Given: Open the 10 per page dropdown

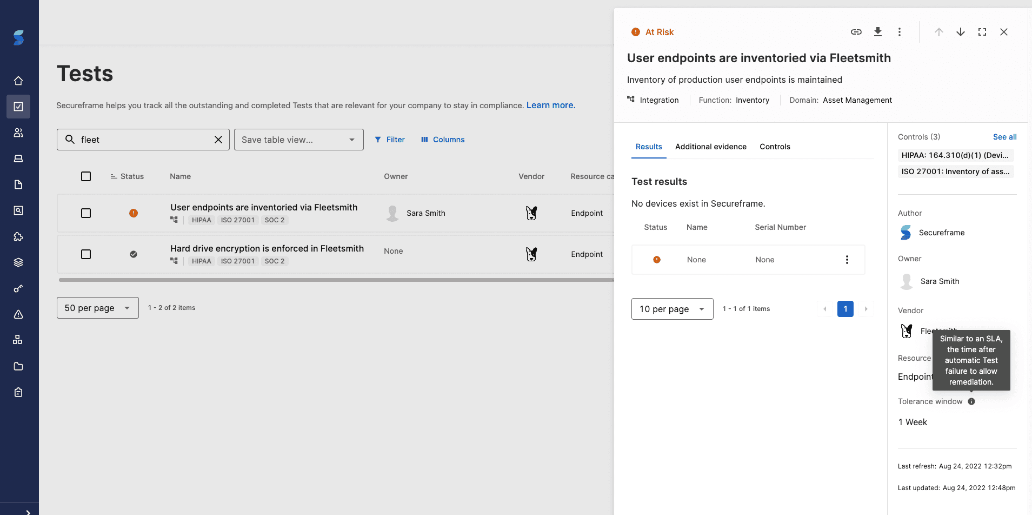Looking at the screenshot, I should tap(672, 309).
